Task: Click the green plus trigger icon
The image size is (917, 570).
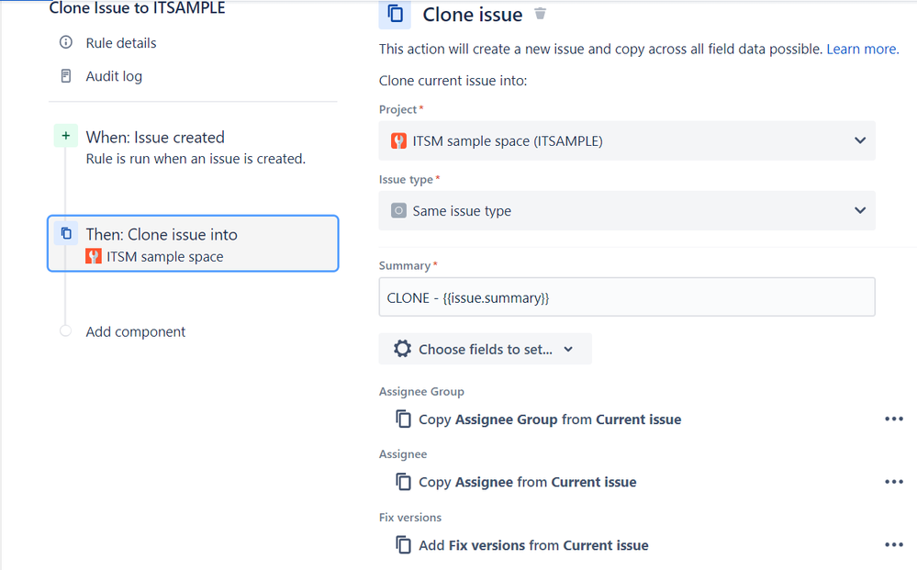Action: click(x=66, y=136)
